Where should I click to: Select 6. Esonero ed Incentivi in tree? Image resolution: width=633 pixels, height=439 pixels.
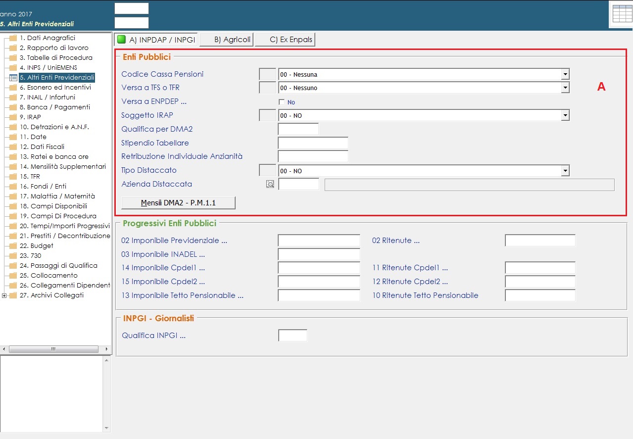[x=55, y=88]
